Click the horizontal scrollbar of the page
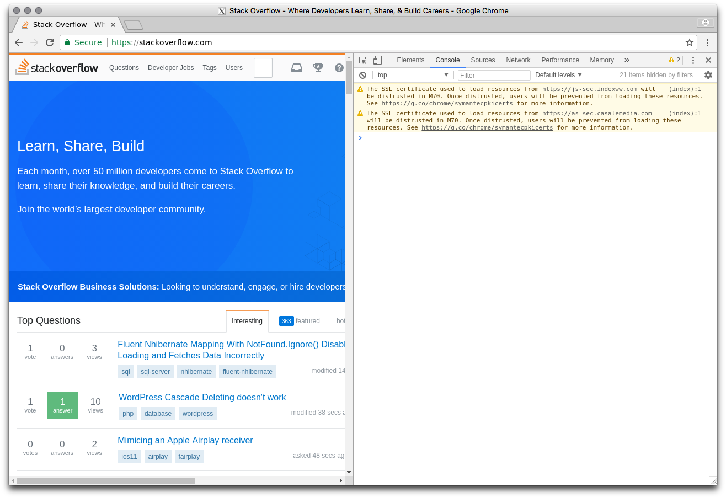Viewport: 726px width, 498px height. 106,480
